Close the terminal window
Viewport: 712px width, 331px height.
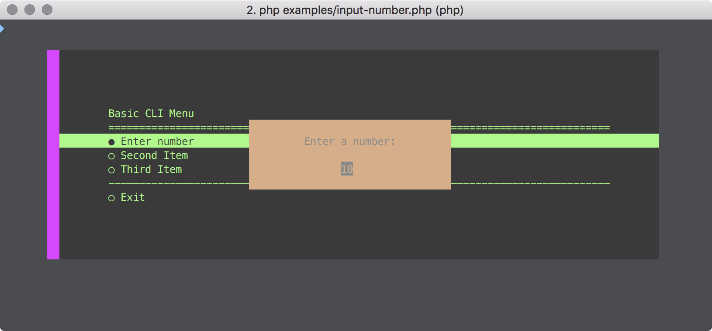(x=12, y=10)
